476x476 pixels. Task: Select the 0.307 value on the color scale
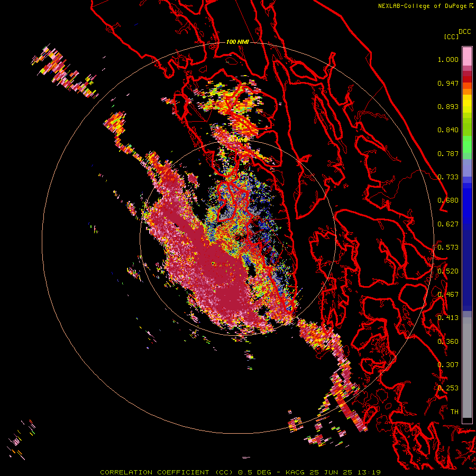(448, 364)
